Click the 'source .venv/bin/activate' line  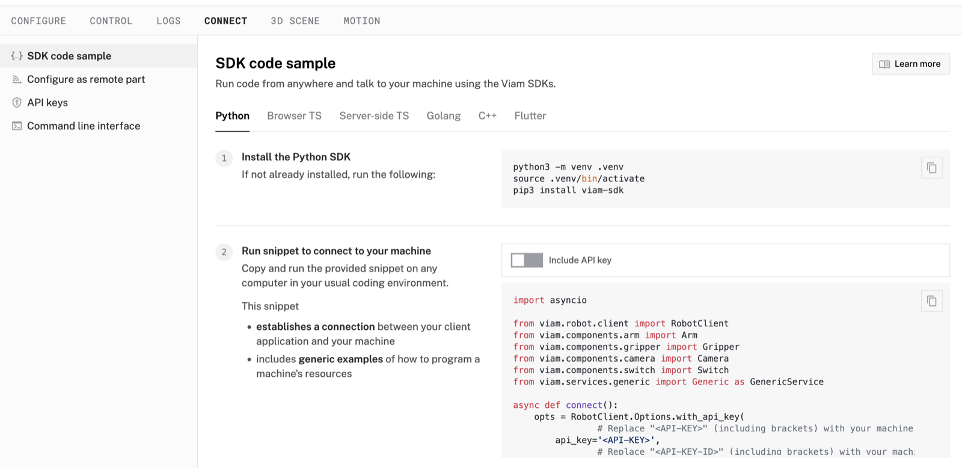click(x=579, y=179)
